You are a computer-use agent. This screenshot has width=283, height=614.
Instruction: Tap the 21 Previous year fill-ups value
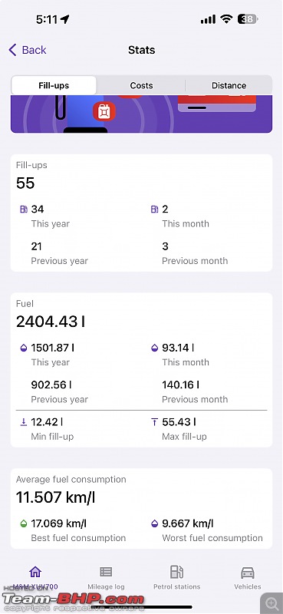point(36,246)
